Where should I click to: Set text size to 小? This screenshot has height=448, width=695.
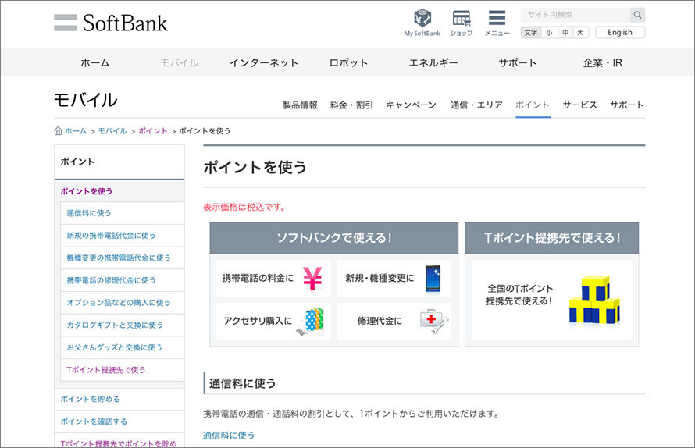[x=549, y=32]
